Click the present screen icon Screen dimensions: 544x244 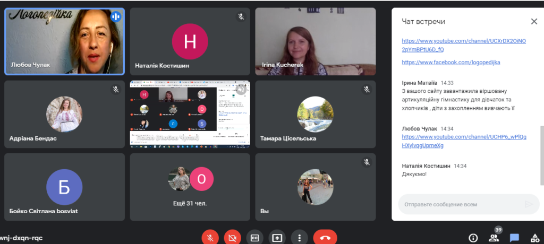pos(277,238)
